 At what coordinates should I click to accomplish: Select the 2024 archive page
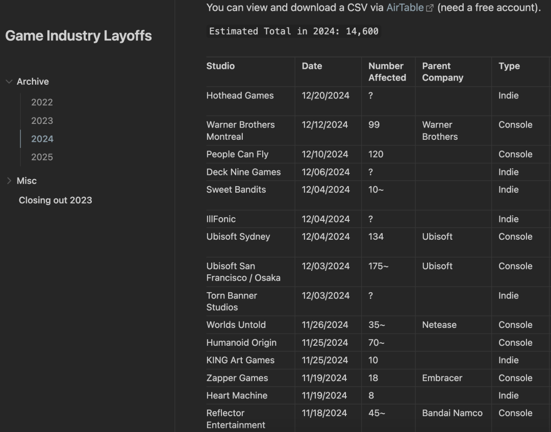pos(42,139)
